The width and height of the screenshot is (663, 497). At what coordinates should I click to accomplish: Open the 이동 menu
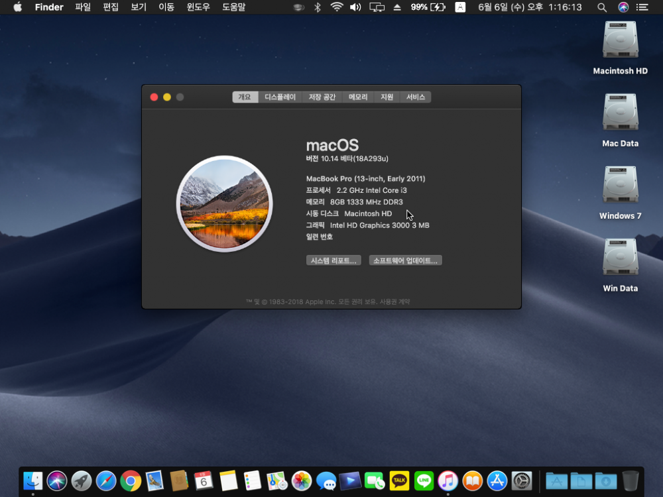tap(166, 7)
